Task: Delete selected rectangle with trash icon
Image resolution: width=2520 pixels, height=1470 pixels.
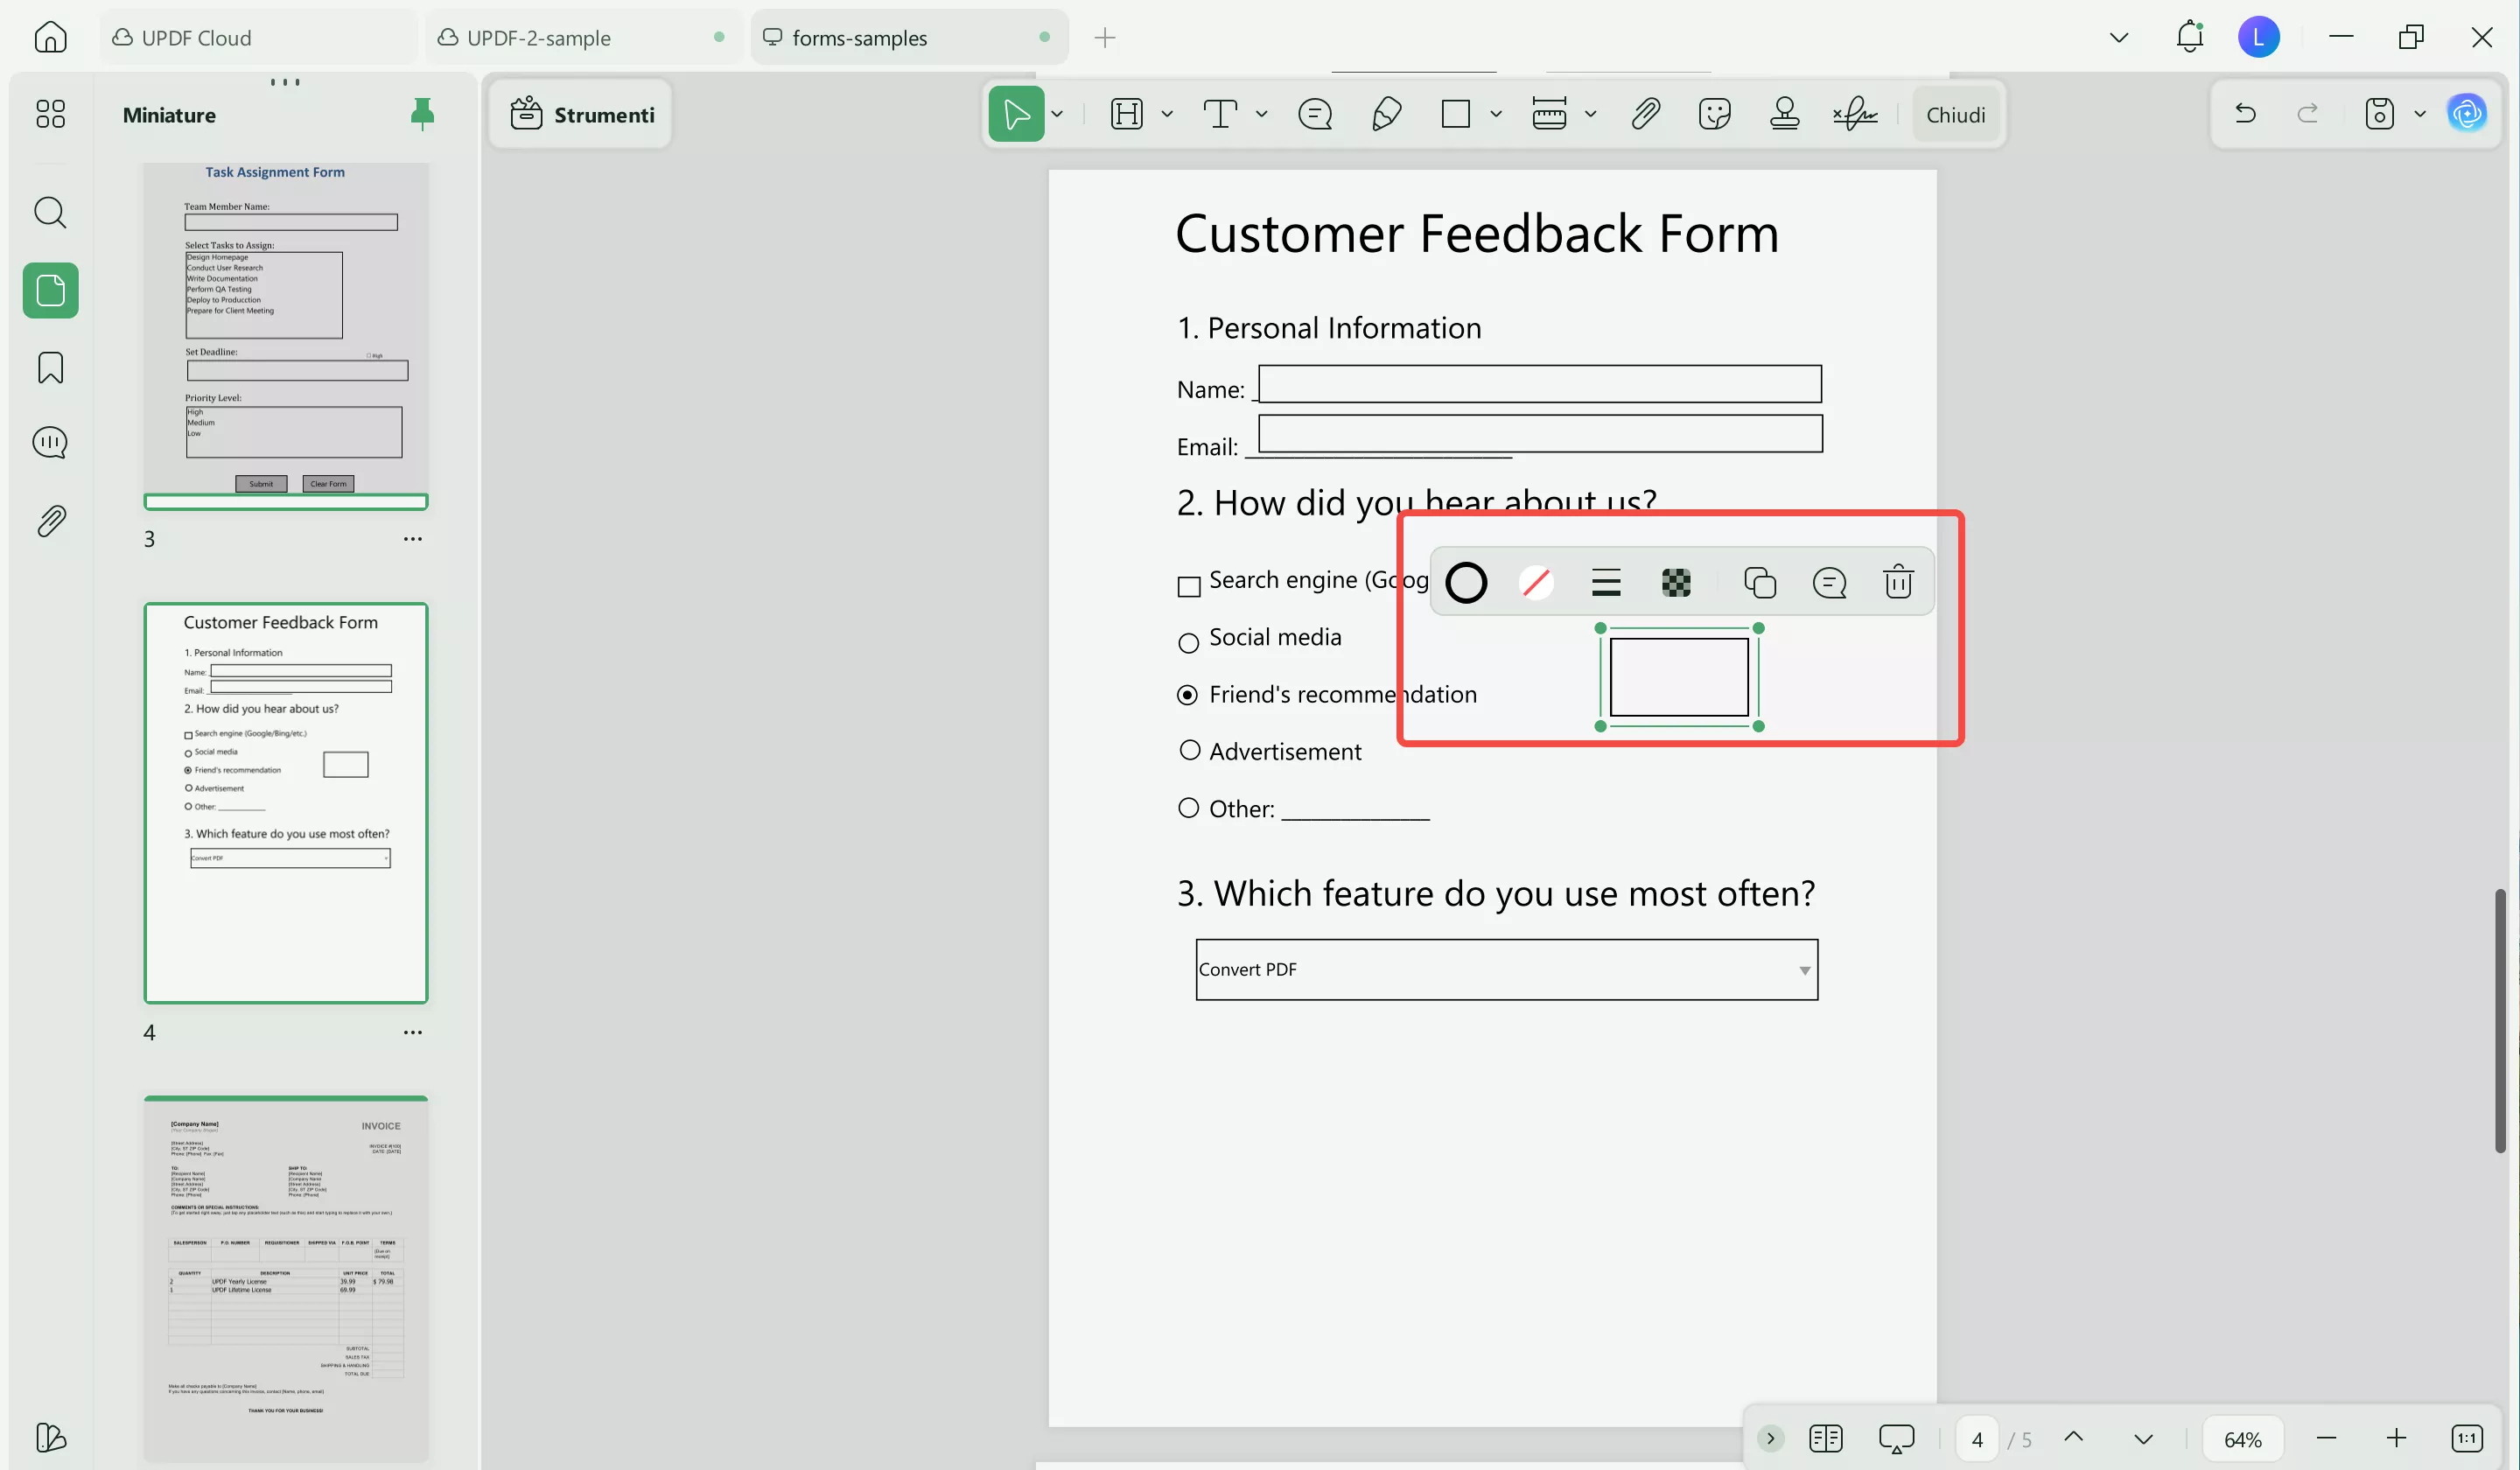Action: (1898, 582)
